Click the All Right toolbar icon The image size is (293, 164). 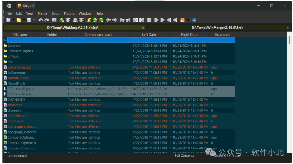[x=135, y=20]
